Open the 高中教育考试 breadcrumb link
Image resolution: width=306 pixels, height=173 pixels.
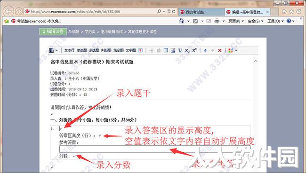[112, 31]
